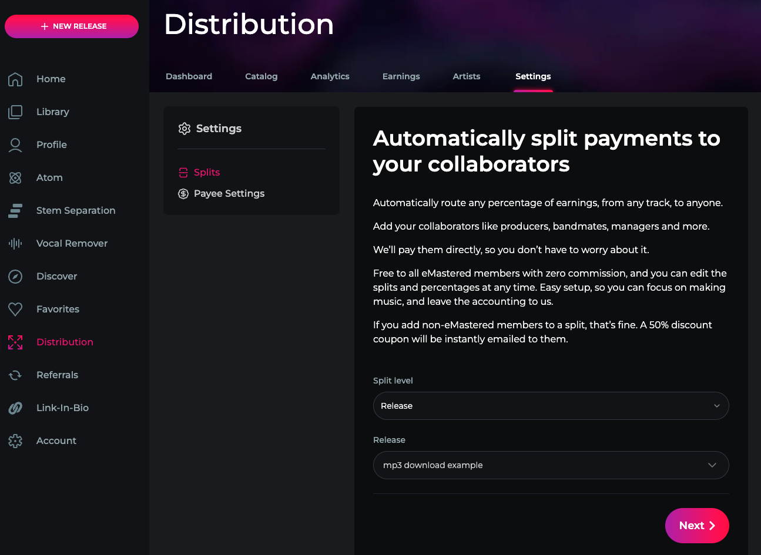
Task: Open Favorites heart icon
Action: pos(15,310)
